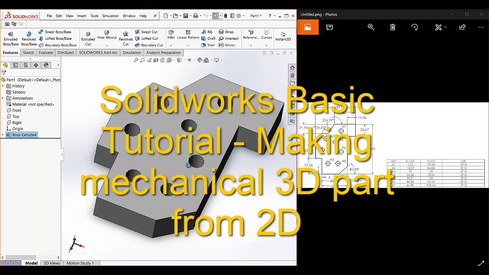Select the Shell feature tool
Image resolution: width=489 pixels, height=275 pixels.
tap(208, 45)
